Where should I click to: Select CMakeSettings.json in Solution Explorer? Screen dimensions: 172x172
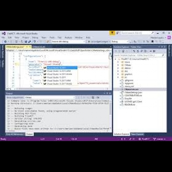[133, 93]
